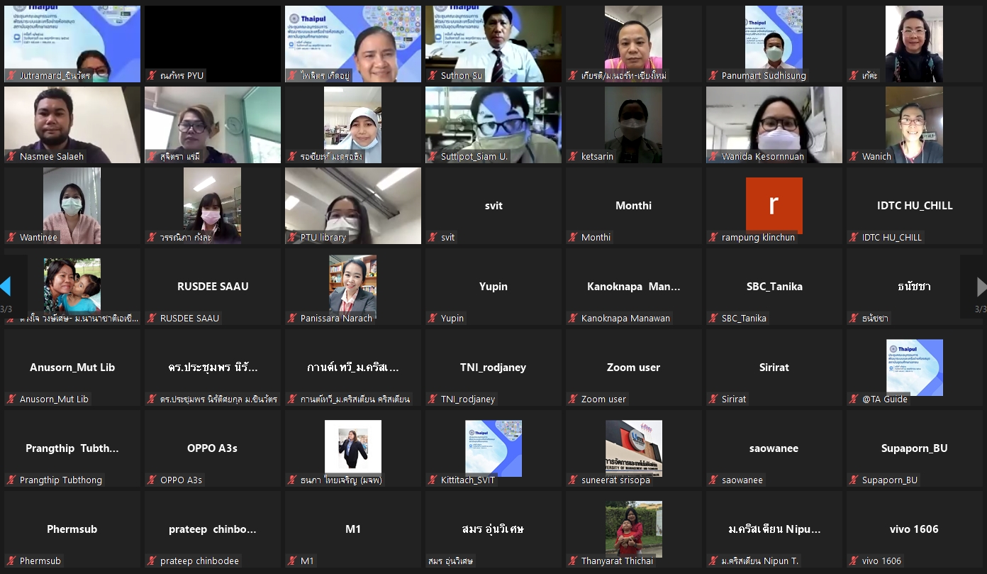The width and height of the screenshot is (987, 574).
Task: Click muted mic icon beside Phermsub name label
Action: pyautogui.click(x=11, y=561)
